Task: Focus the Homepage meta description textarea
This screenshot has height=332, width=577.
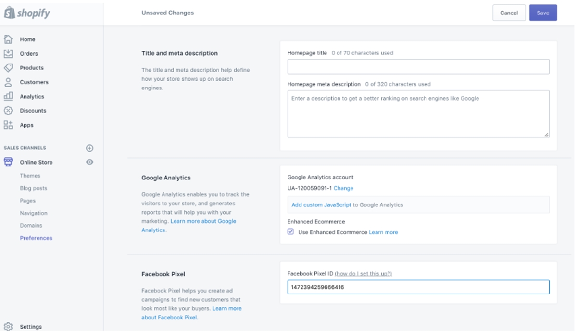Action: 418,114
